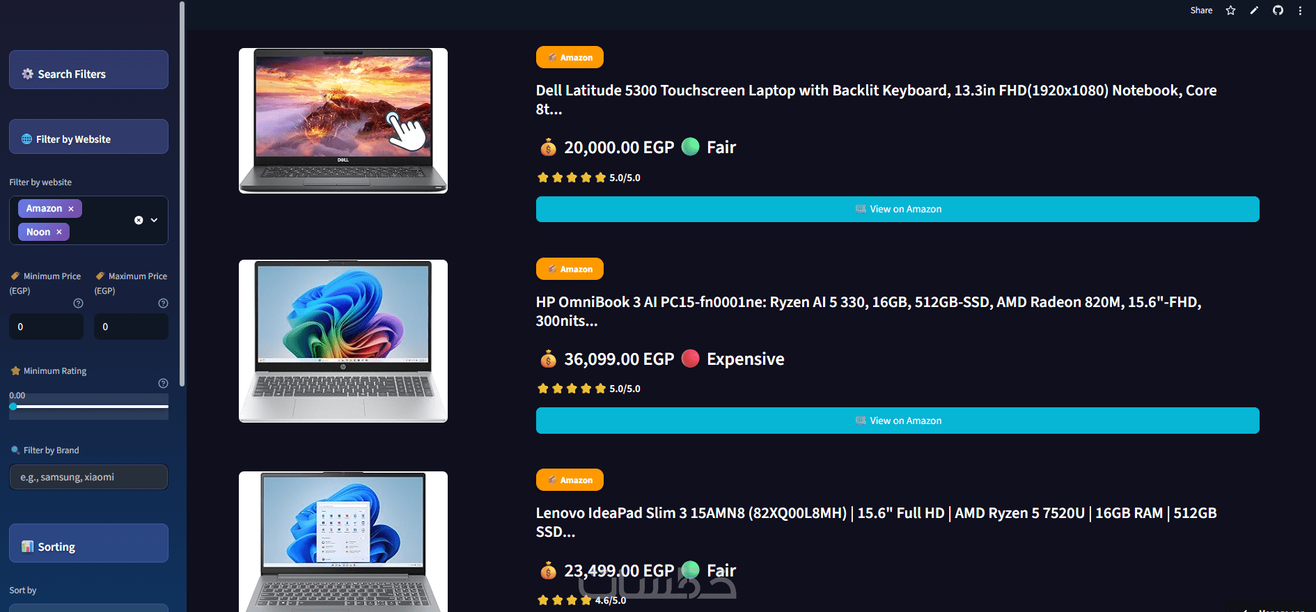Click the Maximum Price help icon
Image resolution: width=1316 pixels, height=612 pixels.
point(163,304)
